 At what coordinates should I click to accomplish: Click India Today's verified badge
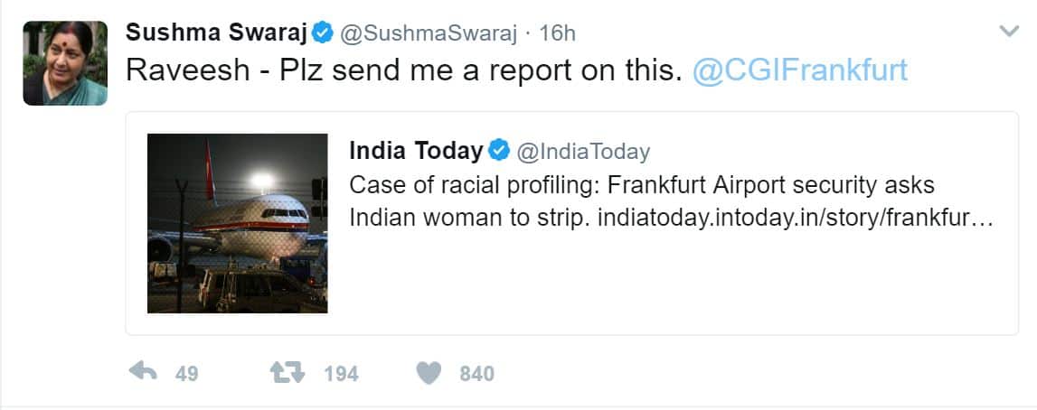500,150
